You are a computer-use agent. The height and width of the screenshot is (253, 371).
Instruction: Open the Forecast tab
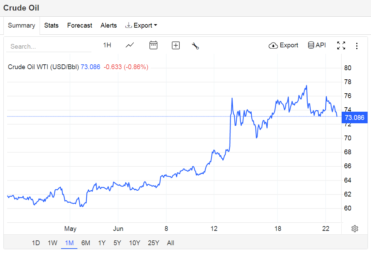click(80, 25)
